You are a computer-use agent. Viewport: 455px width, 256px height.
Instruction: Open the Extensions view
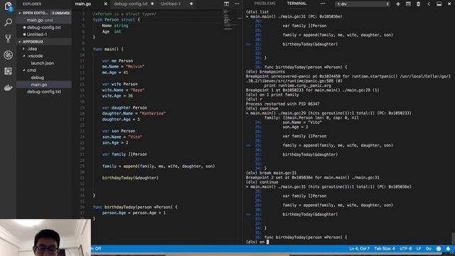8,71
